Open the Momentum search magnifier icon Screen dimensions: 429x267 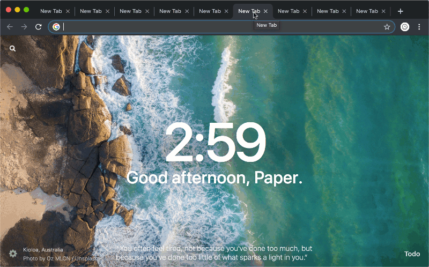(x=13, y=48)
